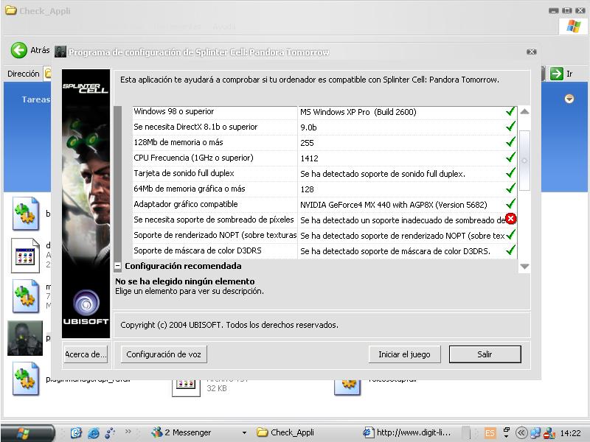590x442 pixels.
Task: Open the Splinter Cell soldier thumbnail file
Action: click(x=25, y=338)
